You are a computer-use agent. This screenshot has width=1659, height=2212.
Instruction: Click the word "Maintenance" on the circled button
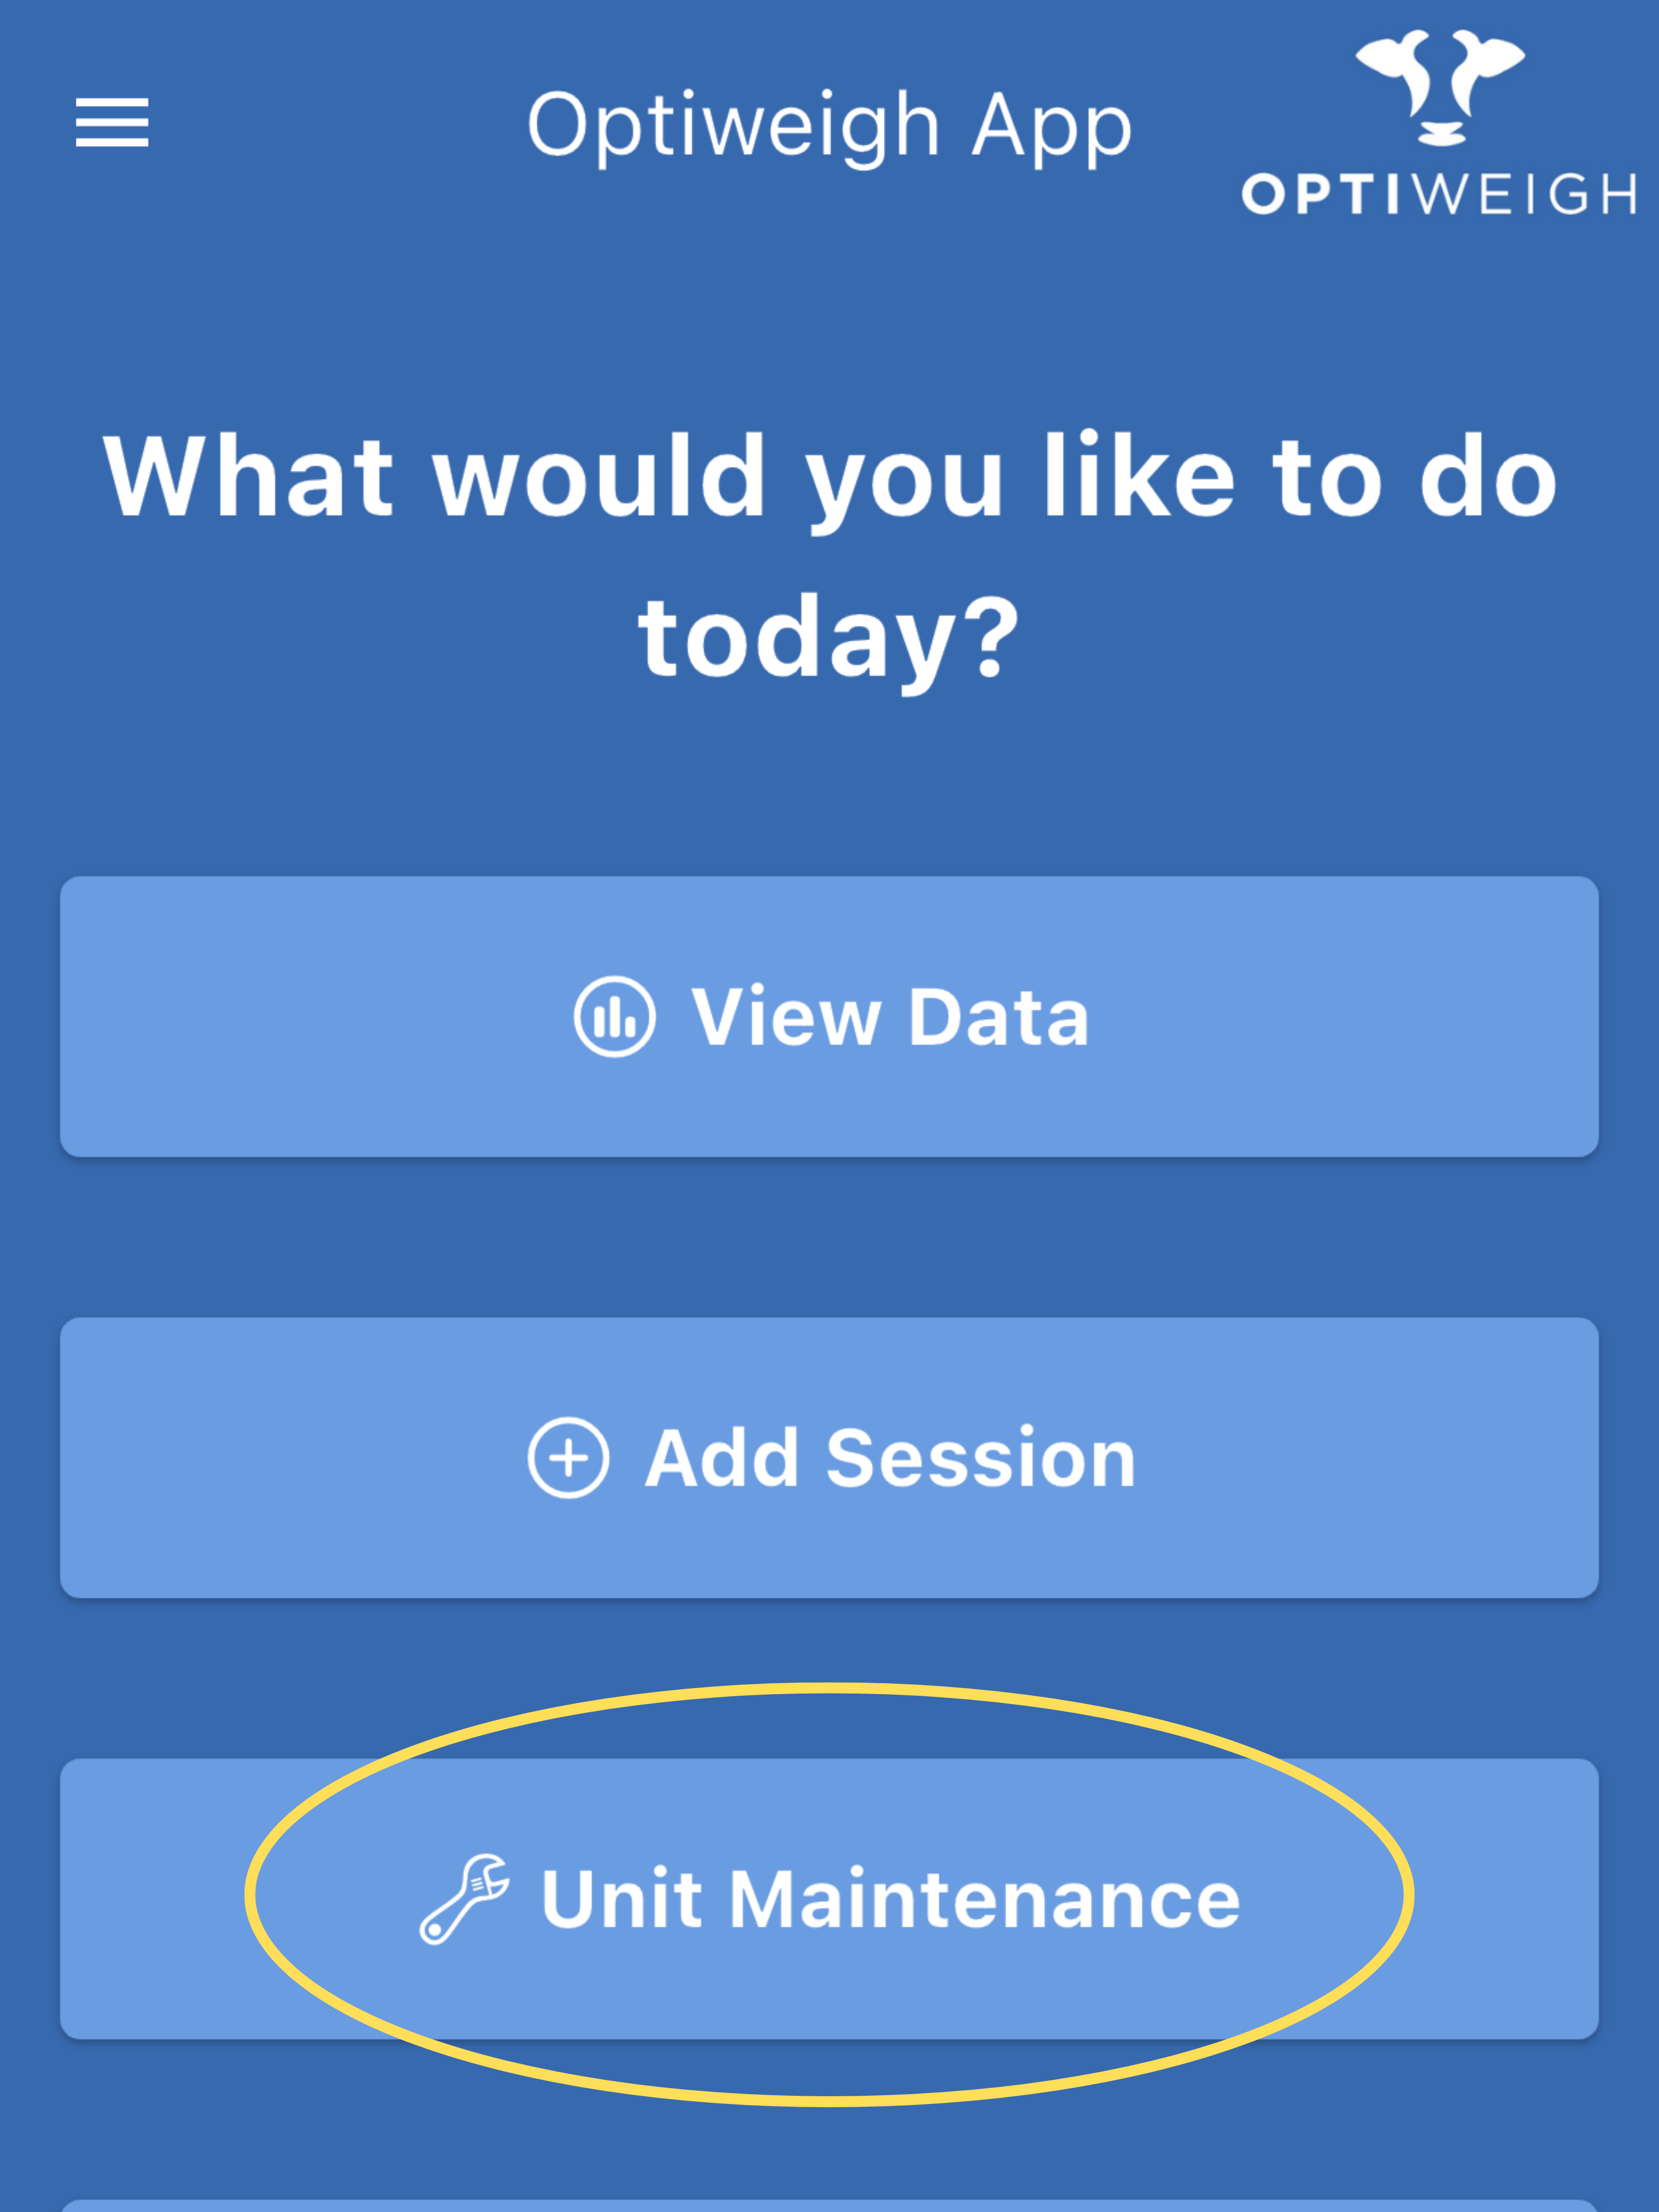[x=984, y=1898]
